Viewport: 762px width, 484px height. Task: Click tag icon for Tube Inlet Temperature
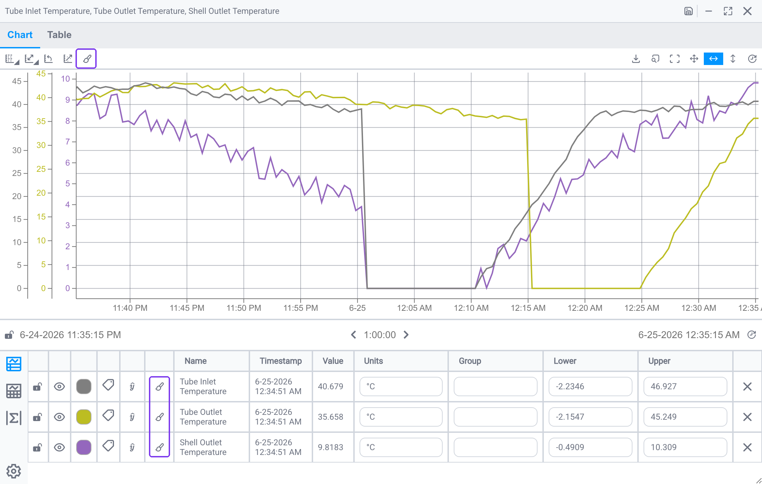pyautogui.click(x=108, y=385)
